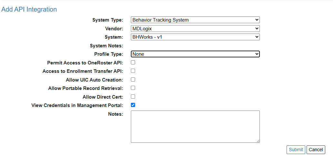Click inside the Notes text area
The width and height of the screenshot is (333, 156).
tap(195, 126)
